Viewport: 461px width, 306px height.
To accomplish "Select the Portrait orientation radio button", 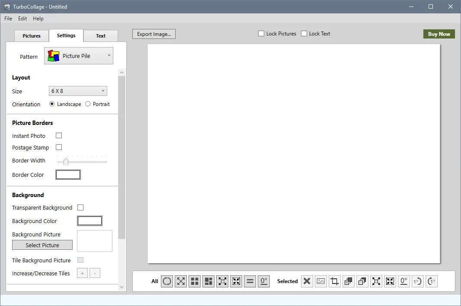I will pyautogui.click(x=88, y=104).
